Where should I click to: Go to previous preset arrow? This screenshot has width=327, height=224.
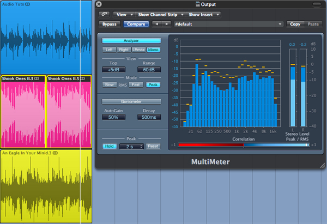(x=156, y=24)
